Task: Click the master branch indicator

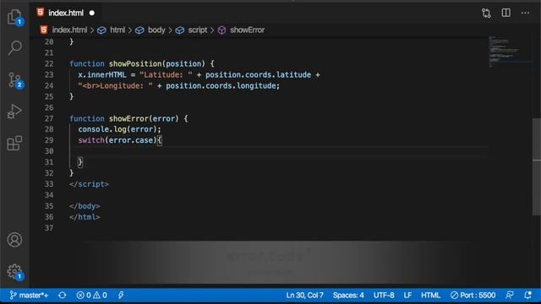Action: tap(29, 295)
